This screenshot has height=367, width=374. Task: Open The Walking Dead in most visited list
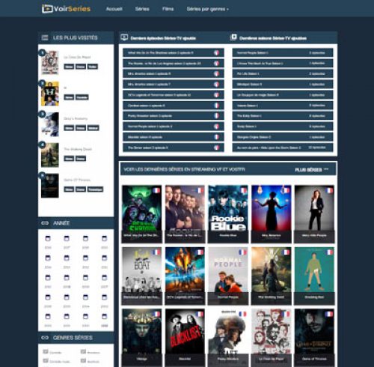tap(78, 149)
